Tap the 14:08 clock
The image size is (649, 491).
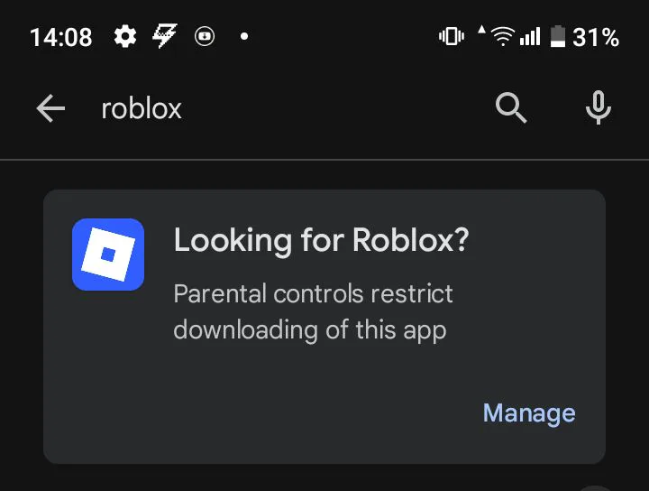coord(61,37)
